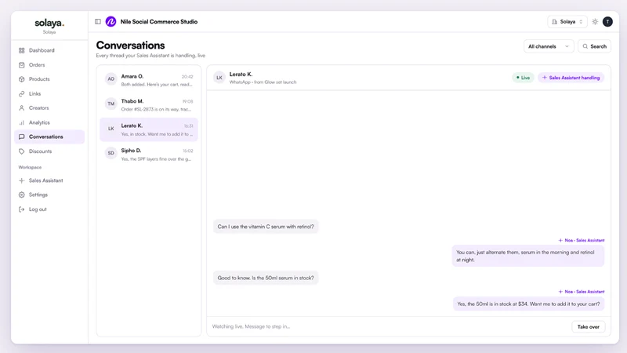The width and height of the screenshot is (627, 353).
Task: Click message 'Good to know. Is the 50ml serum'
Action: click(266, 278)
